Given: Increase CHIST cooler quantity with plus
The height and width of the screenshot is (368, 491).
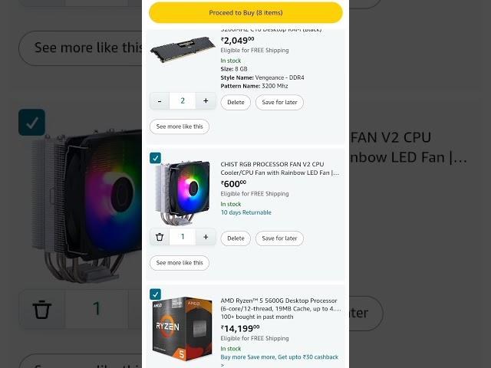Looking at the screenshot, I should 206,237.
